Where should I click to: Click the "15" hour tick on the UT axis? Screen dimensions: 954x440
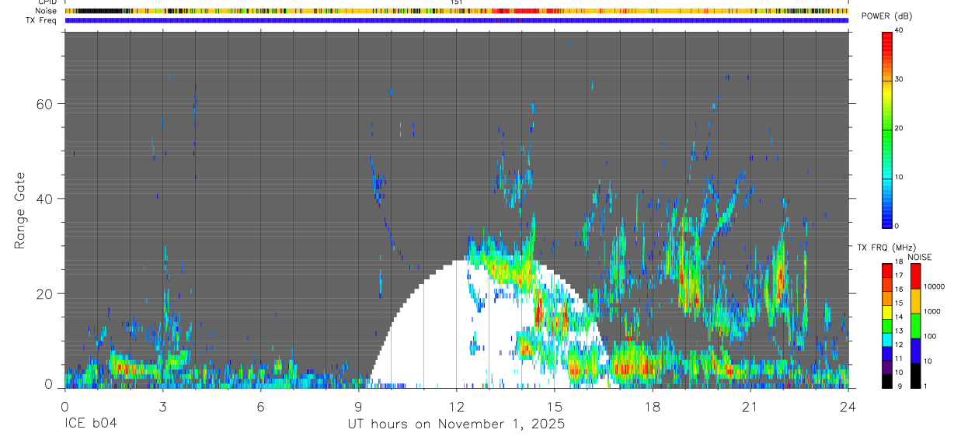point(555,407)
